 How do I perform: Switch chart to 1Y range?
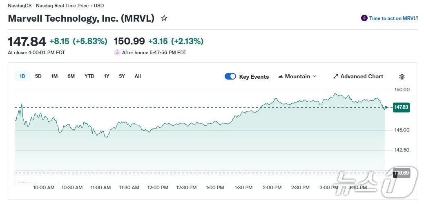[x=107, y=76]
